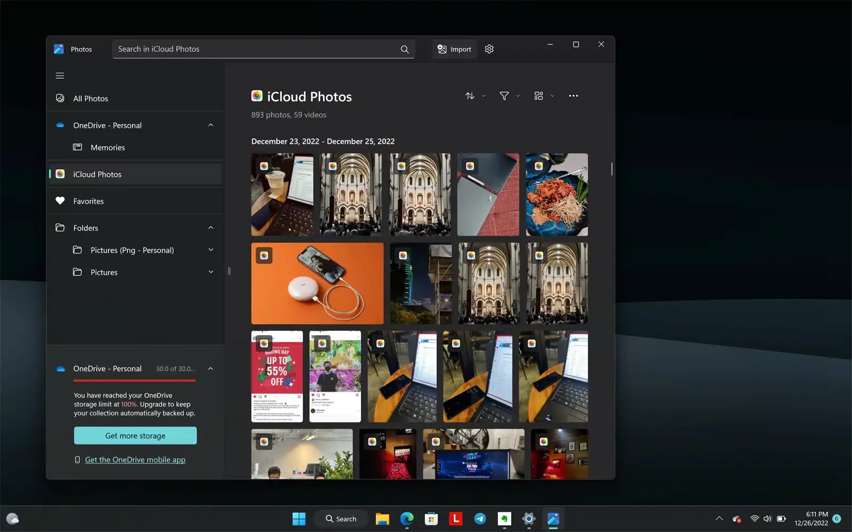The width and height of the screenshot is (852, 532).
Task: Open the Edge browser from the taskbar
Action: (407, 518)
